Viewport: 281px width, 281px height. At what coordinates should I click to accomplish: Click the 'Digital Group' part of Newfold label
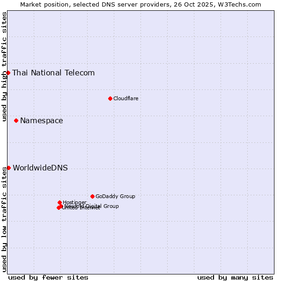(102, 206)
